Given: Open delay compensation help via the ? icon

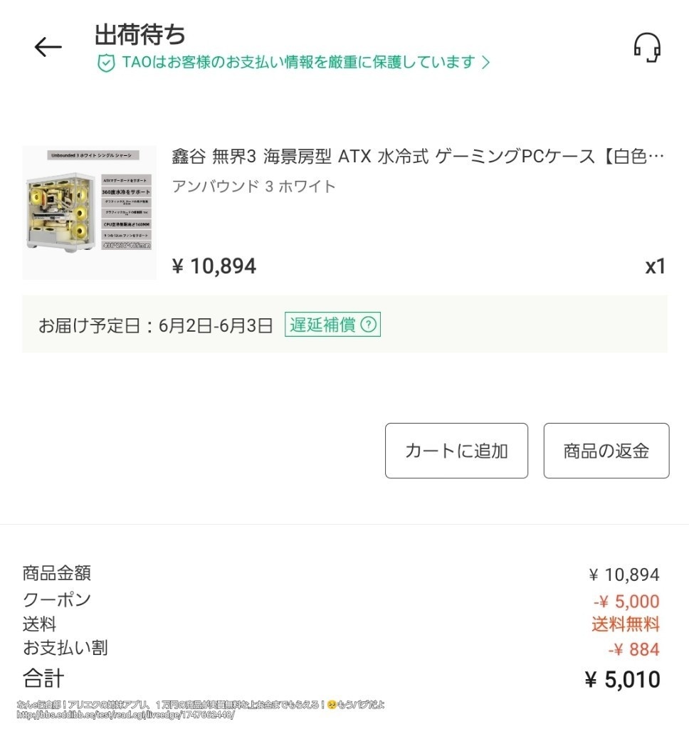Looking at the screenshot, I should [369, 324].
